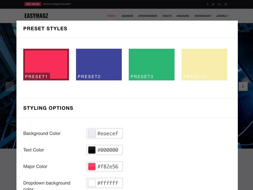253x190 pixels.
Task: Click the Just Posted badge
Action: point(33,4)
